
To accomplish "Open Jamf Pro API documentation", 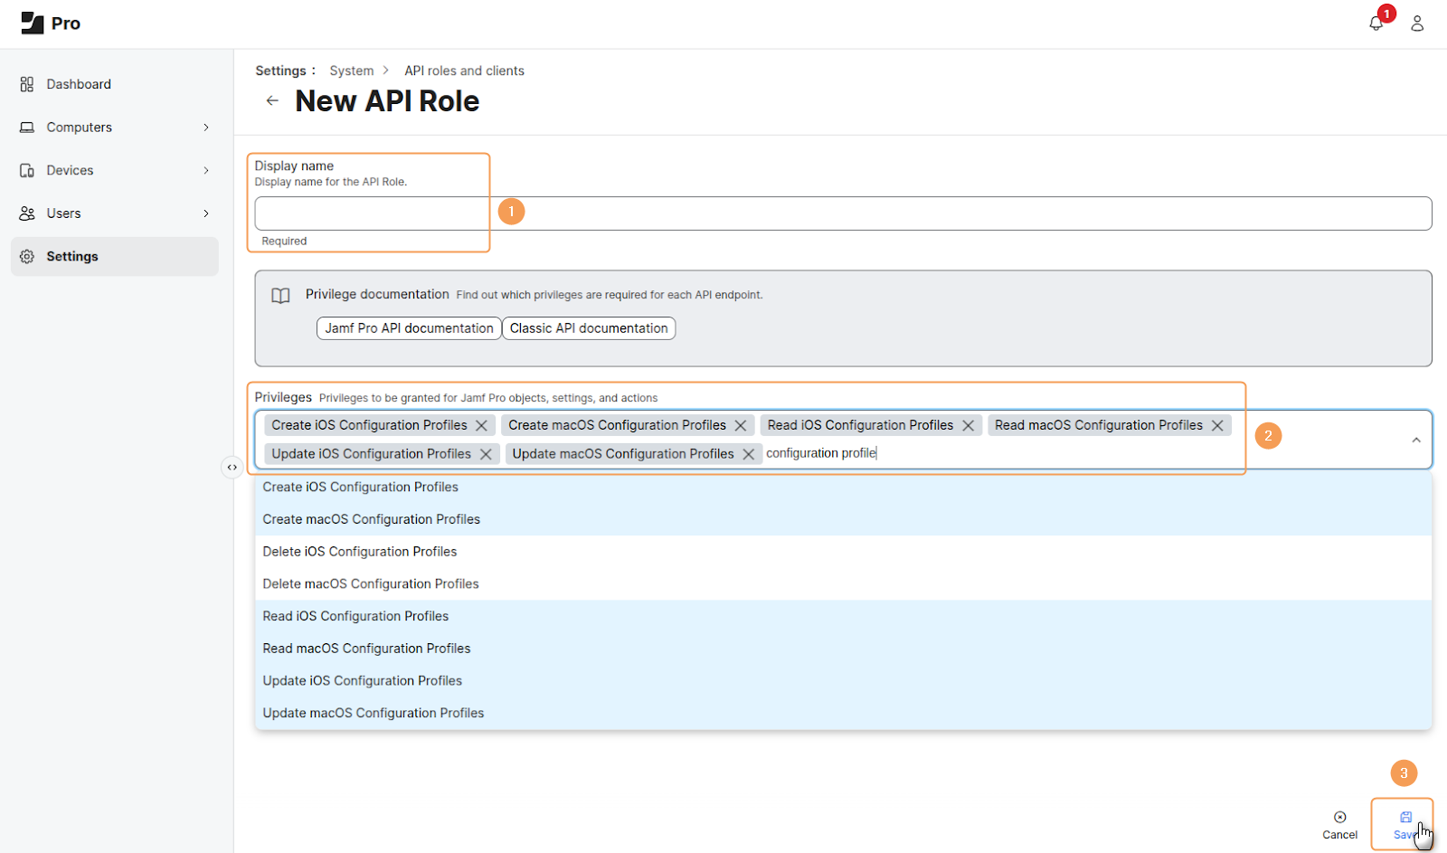I will click(x=409, y=328).
